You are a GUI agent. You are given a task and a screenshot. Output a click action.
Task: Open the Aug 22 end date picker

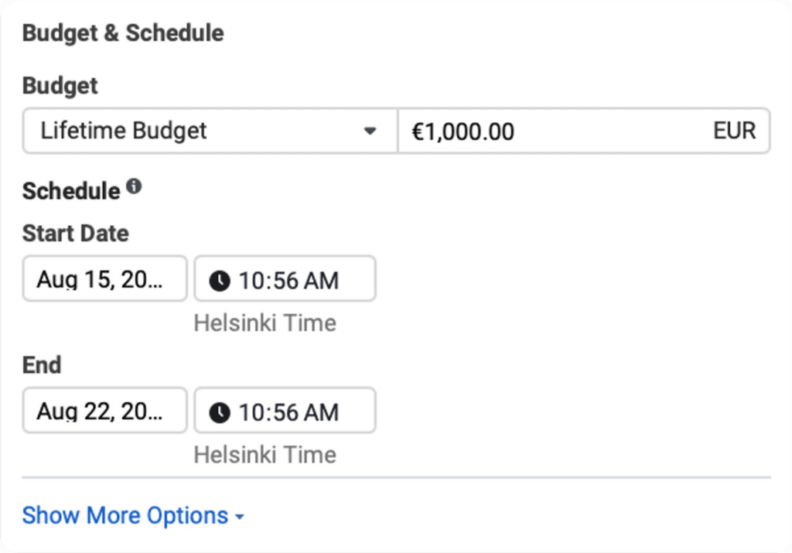pos(105,411)
